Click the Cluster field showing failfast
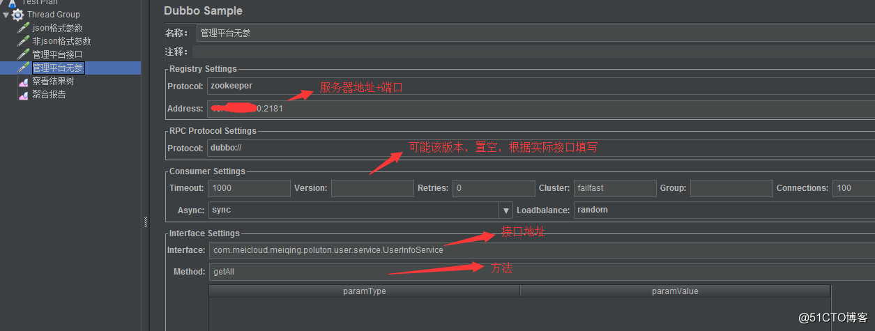The image size is (875, 331). coord(615,188)
